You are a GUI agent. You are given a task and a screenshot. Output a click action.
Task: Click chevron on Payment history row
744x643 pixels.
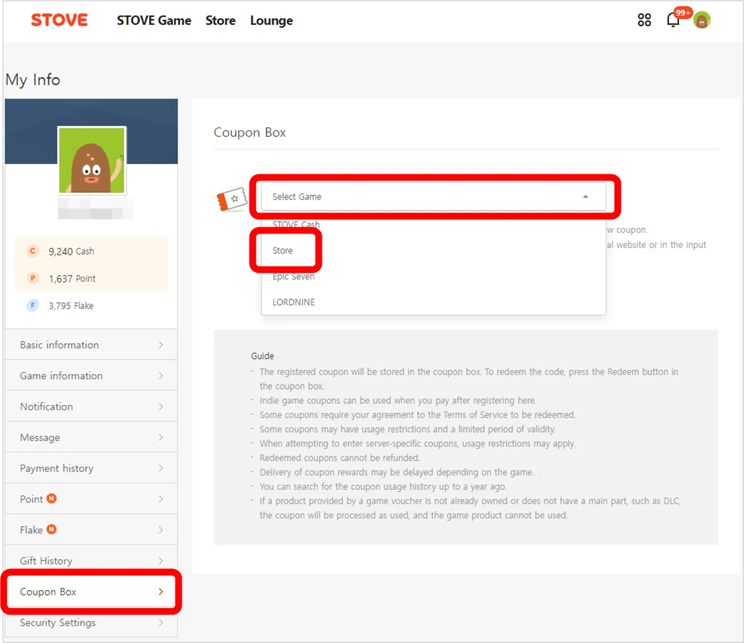(161, 468)
